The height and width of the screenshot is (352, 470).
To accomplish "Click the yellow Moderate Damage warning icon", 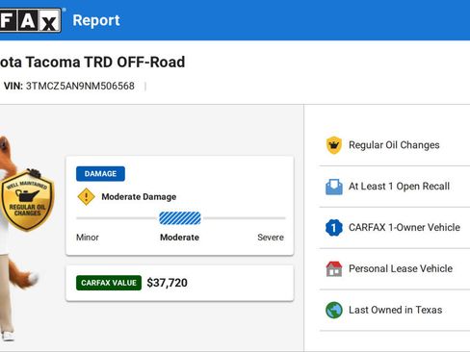I will pos(86,196).
